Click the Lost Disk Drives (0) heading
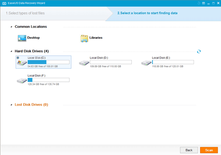Image resolution: width=221 pixels, height=155 pixels. (31, 105)
